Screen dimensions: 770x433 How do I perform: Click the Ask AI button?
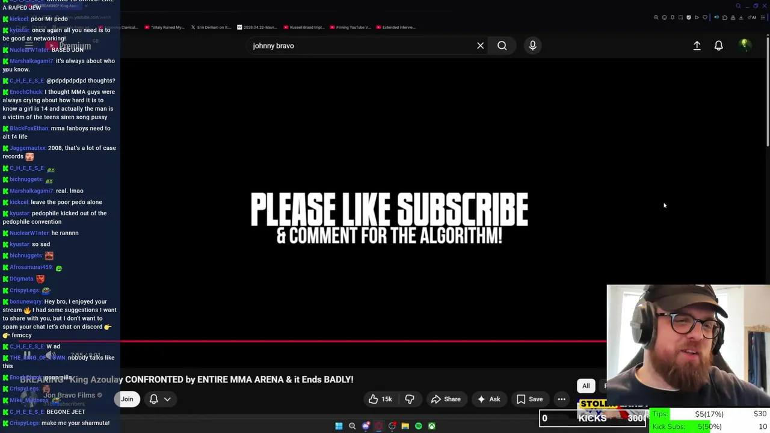pos(488,399)
